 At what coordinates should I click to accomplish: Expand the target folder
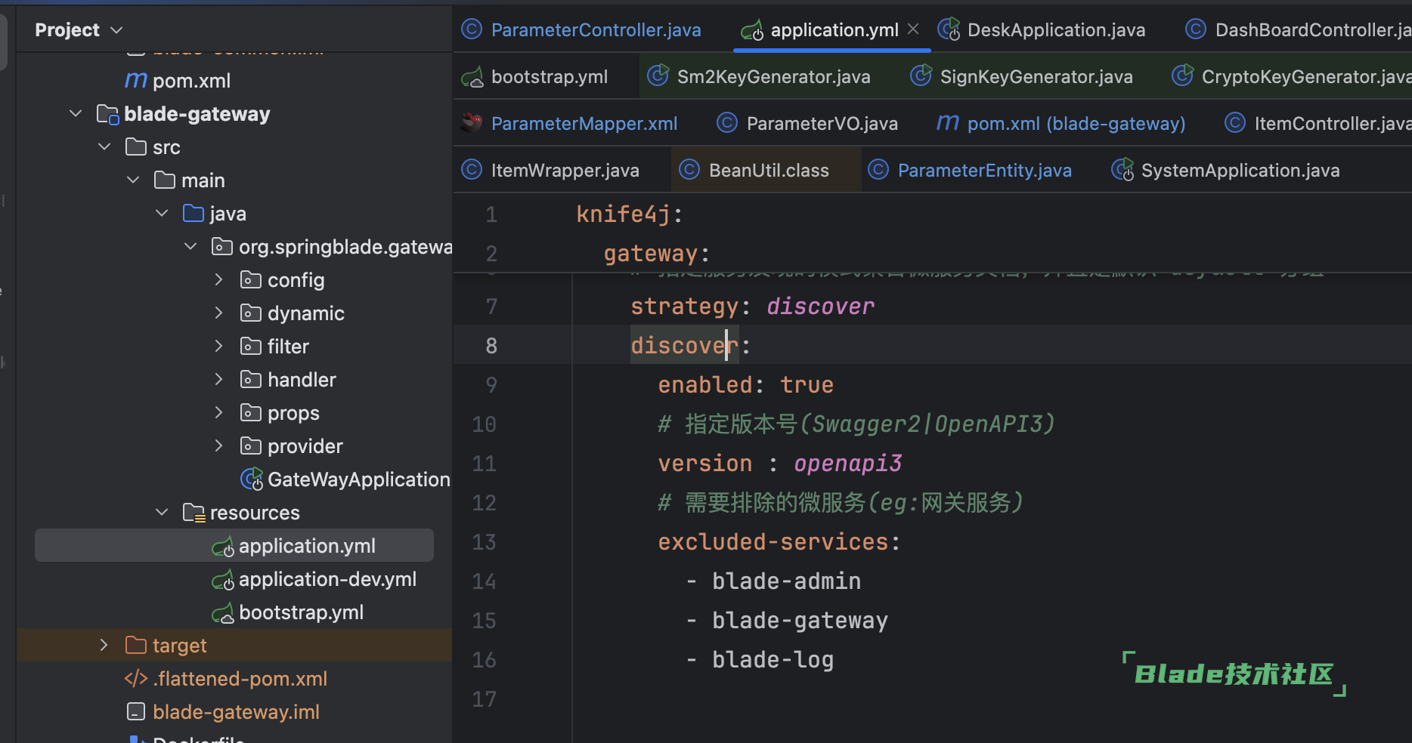(x=104, y=646)
